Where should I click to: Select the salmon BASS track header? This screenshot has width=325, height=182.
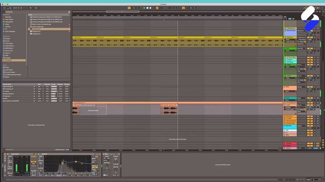point(290,87)
